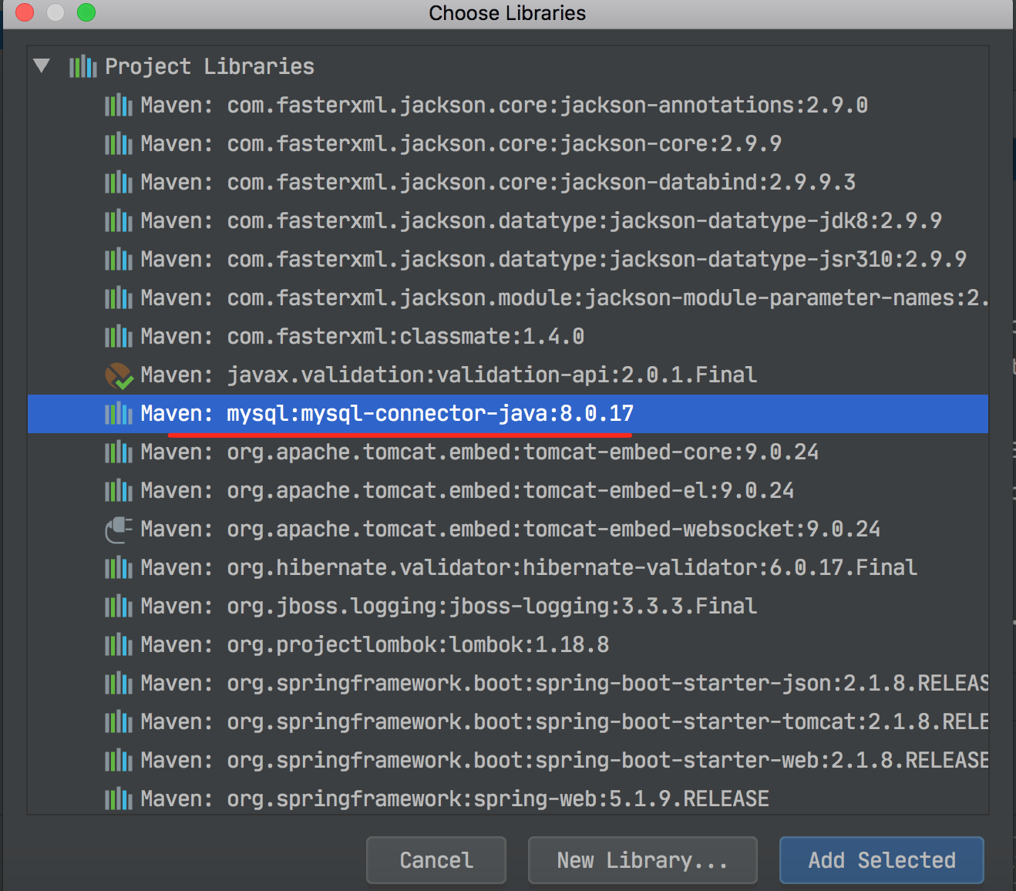Select Maven: jackson-datatype-jsr310:2.9.9 text
The width and height of the screenshot is (1016, 891).
coord(553,259)
